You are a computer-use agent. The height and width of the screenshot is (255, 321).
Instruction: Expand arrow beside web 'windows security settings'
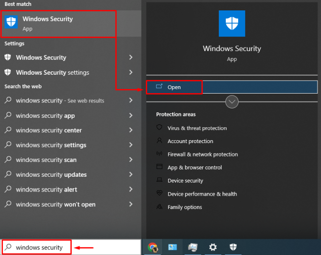tap(131, 145)
